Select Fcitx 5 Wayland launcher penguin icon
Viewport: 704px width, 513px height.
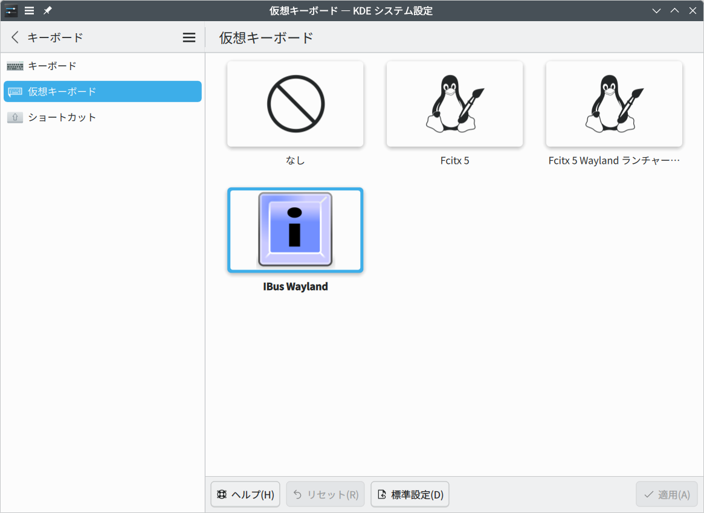tap(614, 104)
